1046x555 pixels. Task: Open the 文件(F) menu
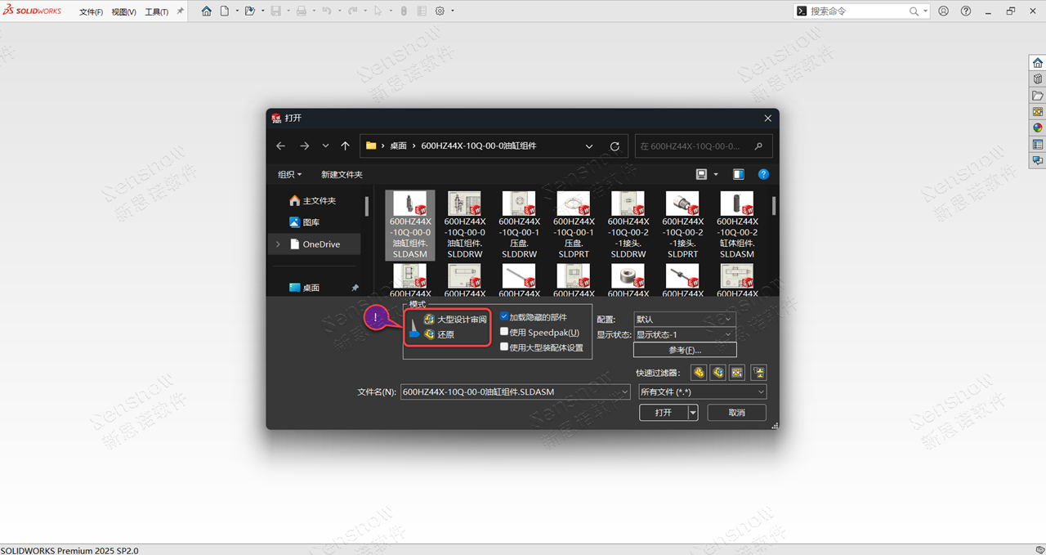pyautogui.click(x=91, y=12)
